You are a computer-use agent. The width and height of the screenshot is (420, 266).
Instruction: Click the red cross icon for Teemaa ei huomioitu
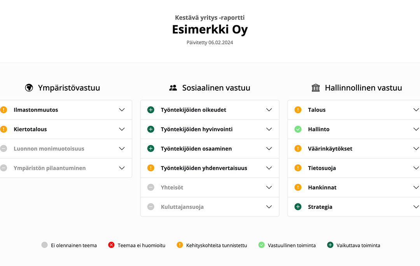click(x=112, y=245)
